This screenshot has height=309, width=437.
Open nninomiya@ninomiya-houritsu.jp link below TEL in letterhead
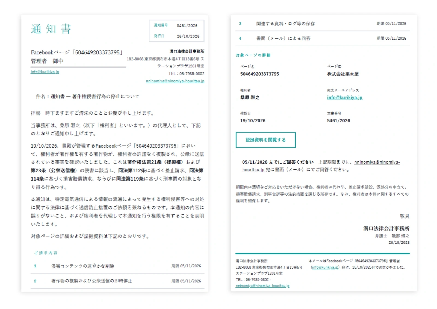(x=175, y=81)
